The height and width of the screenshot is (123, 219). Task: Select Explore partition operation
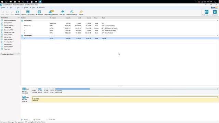7,46
